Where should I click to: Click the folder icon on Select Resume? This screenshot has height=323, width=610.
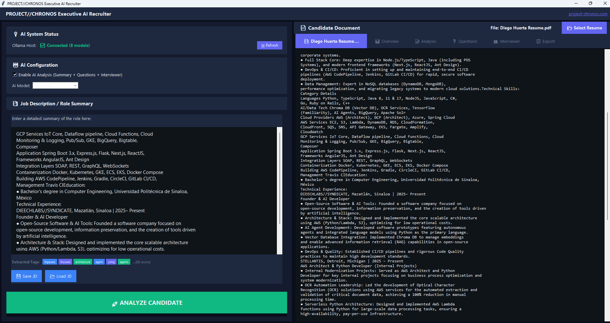coord(570,28)
